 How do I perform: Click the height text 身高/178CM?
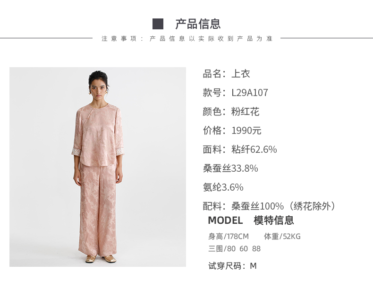[229, 237]
